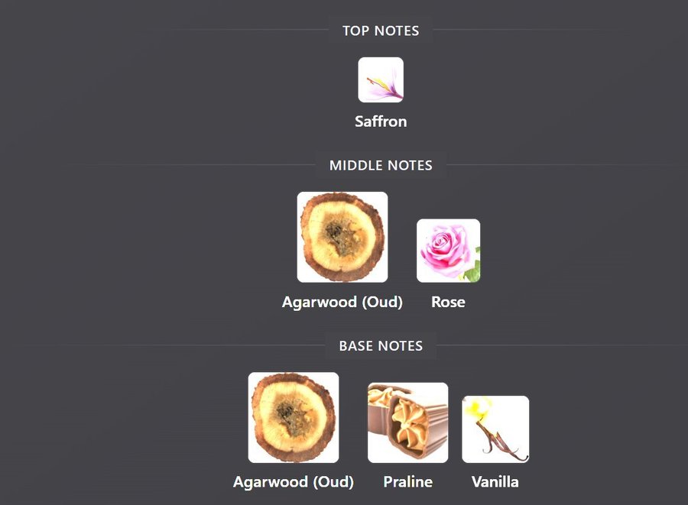Viewport: 688px width, 505px height.
Task: Open the Vanilla note link
Action: coord(495,482)
